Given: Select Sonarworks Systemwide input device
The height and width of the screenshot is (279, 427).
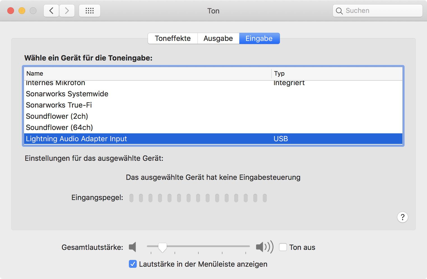Looking at the screenshot, I should (x=67, y=94).
